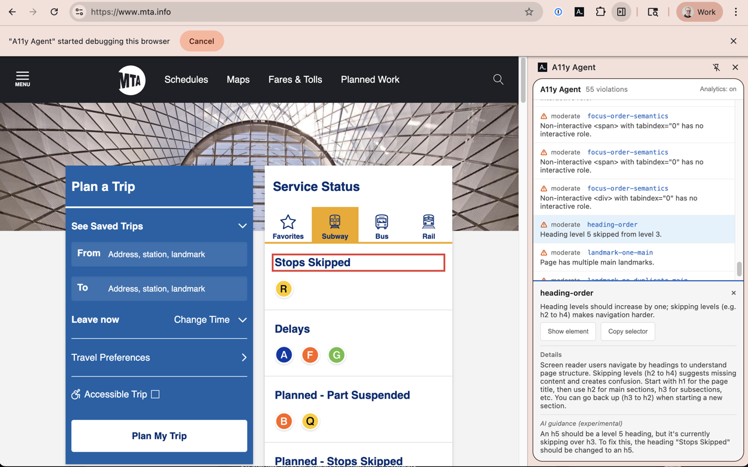Image resolution: width=748 pixels, height=467 pixels.
Task: Focus the From address field
Action: click(x=159, y=254)
